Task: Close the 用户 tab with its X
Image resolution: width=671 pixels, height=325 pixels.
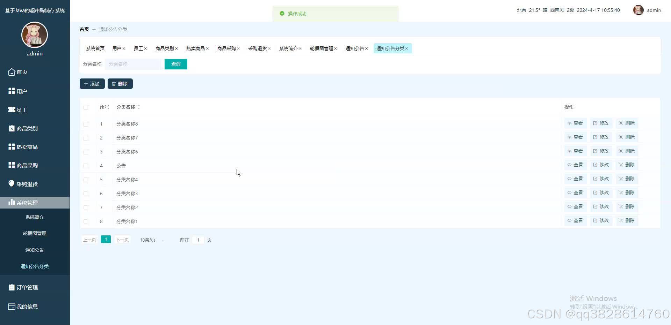Action: (124, 48)
